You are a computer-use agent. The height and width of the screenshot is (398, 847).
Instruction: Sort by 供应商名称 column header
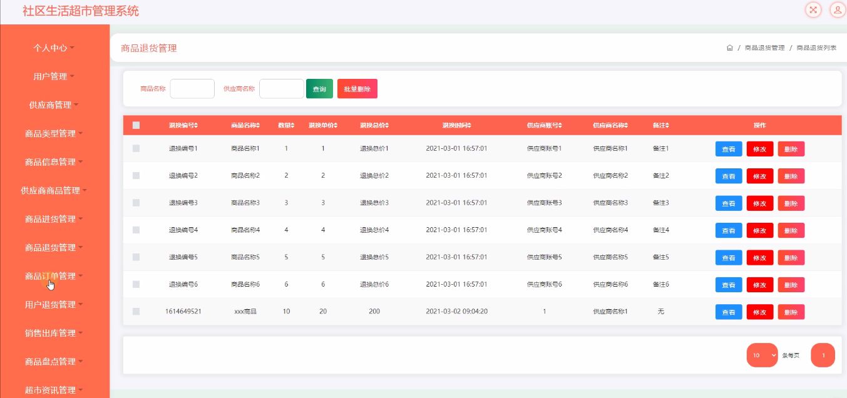tap(610, 126)
